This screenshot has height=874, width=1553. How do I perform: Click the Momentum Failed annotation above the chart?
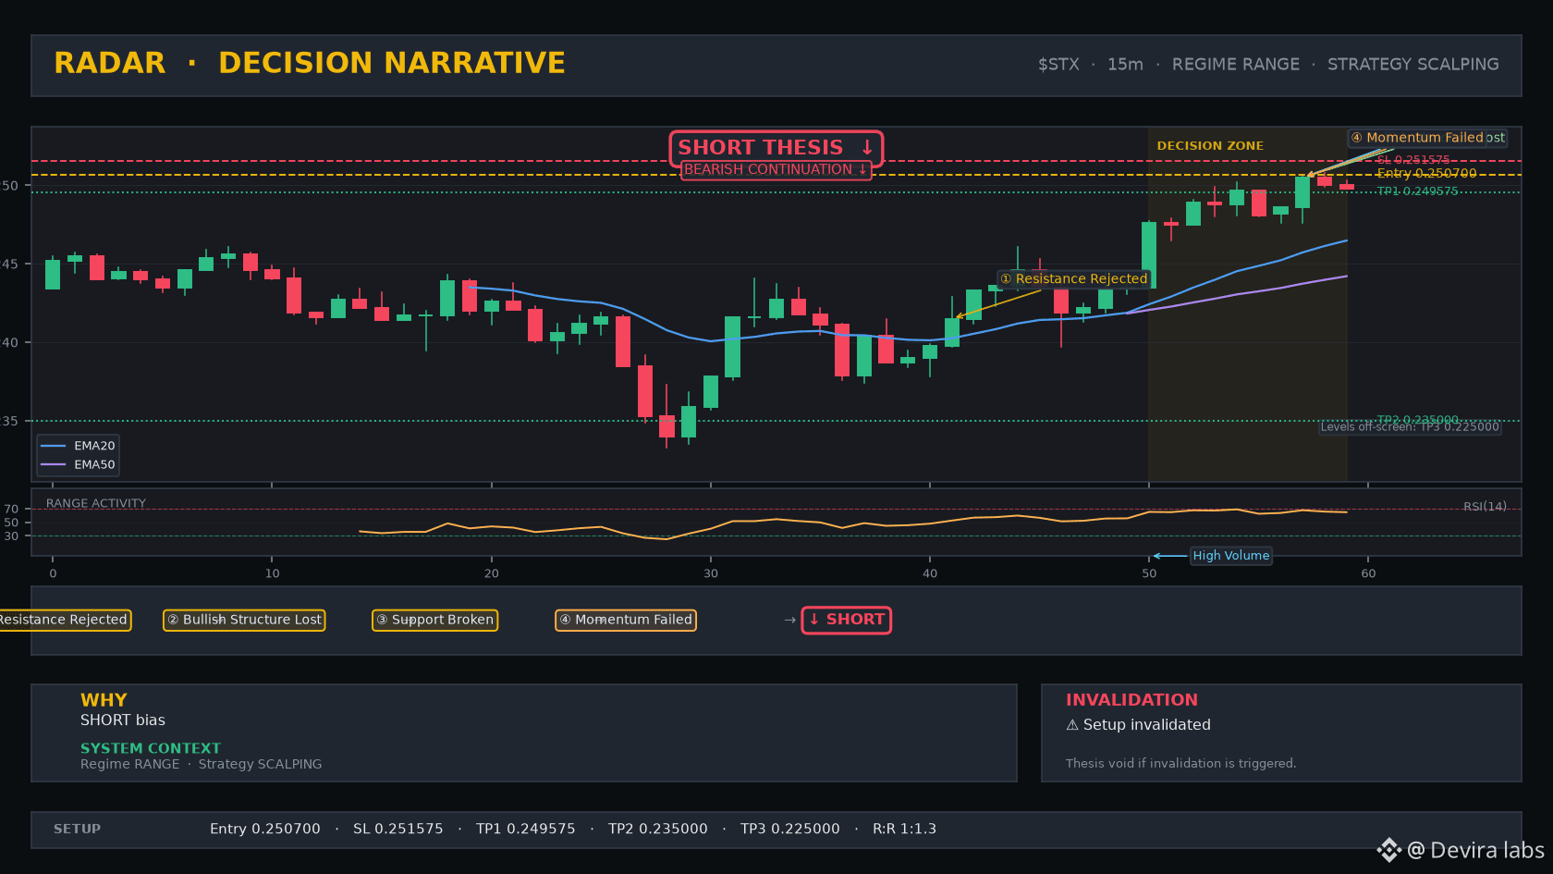tap(1417, 138)
